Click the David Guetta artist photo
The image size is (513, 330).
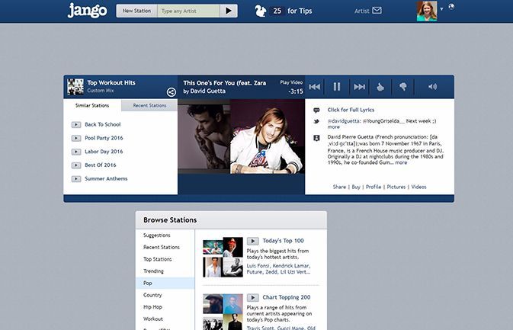point(268,136)
